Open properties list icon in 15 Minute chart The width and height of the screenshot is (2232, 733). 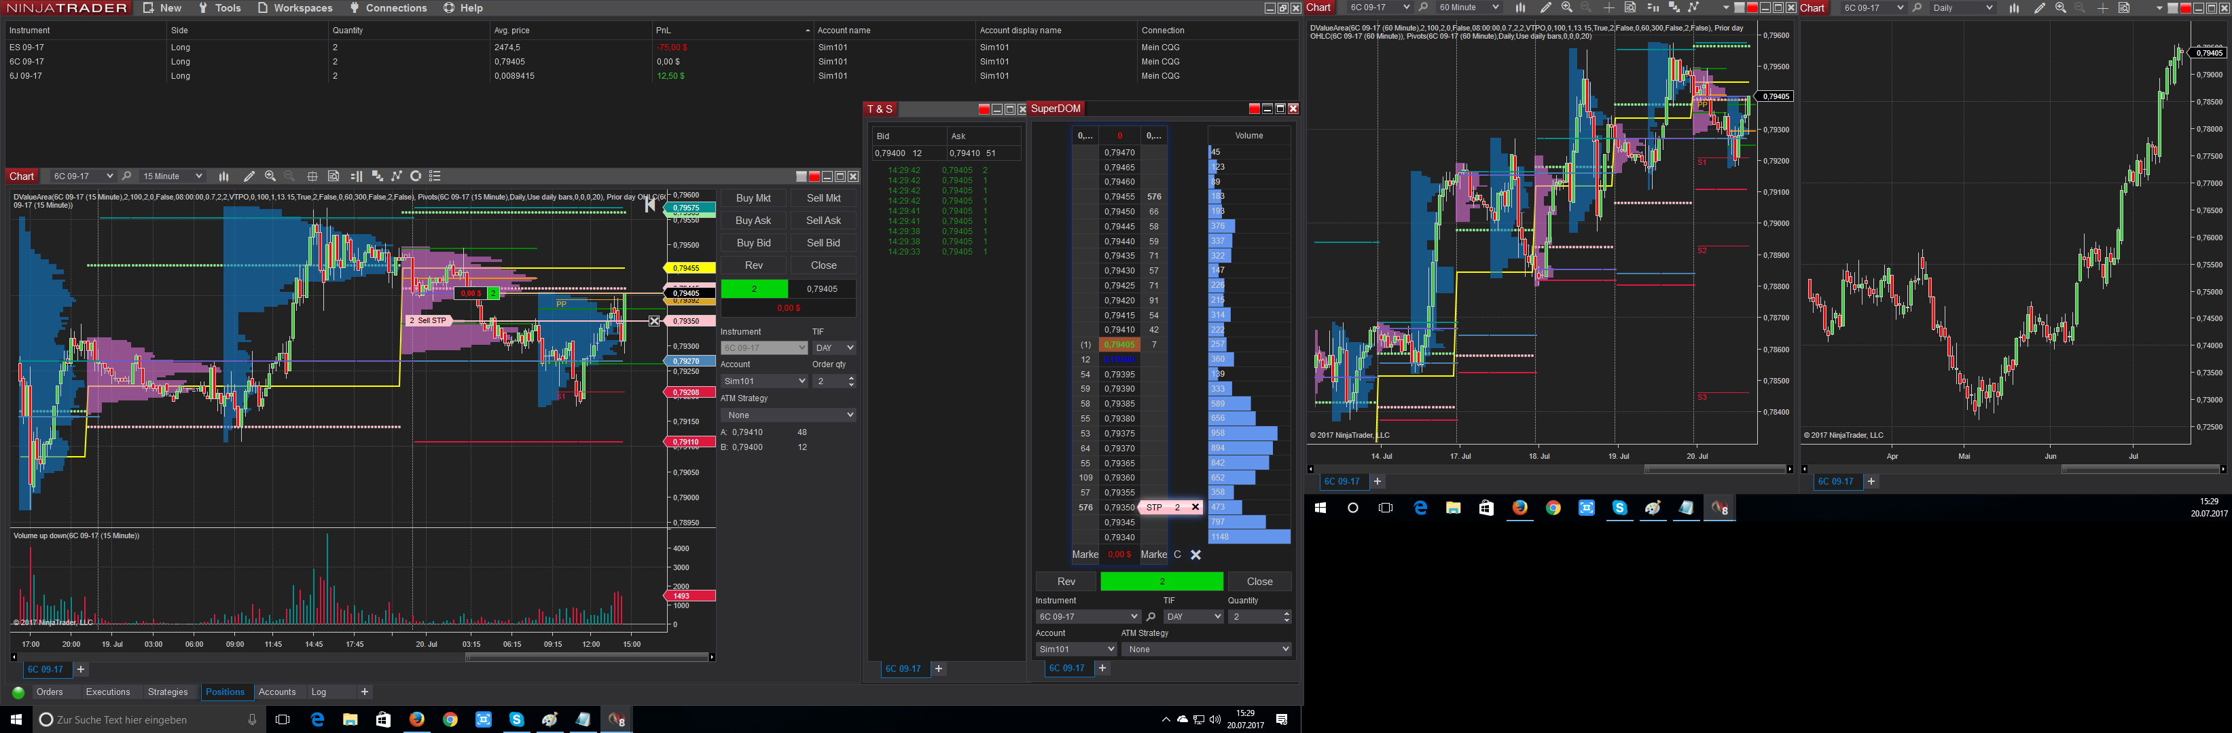pos(435,176)
